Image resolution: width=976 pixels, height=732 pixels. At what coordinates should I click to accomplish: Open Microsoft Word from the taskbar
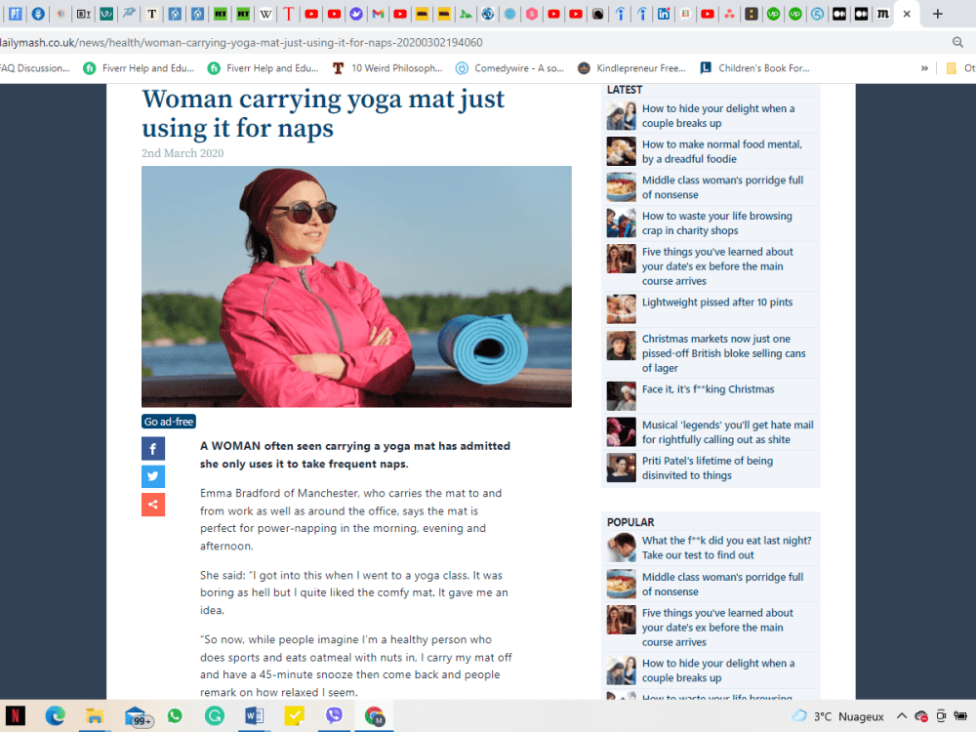point(254,715)
